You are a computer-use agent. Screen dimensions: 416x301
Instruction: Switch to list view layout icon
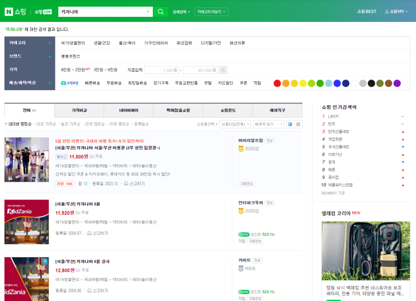click(x=290, y=124)
